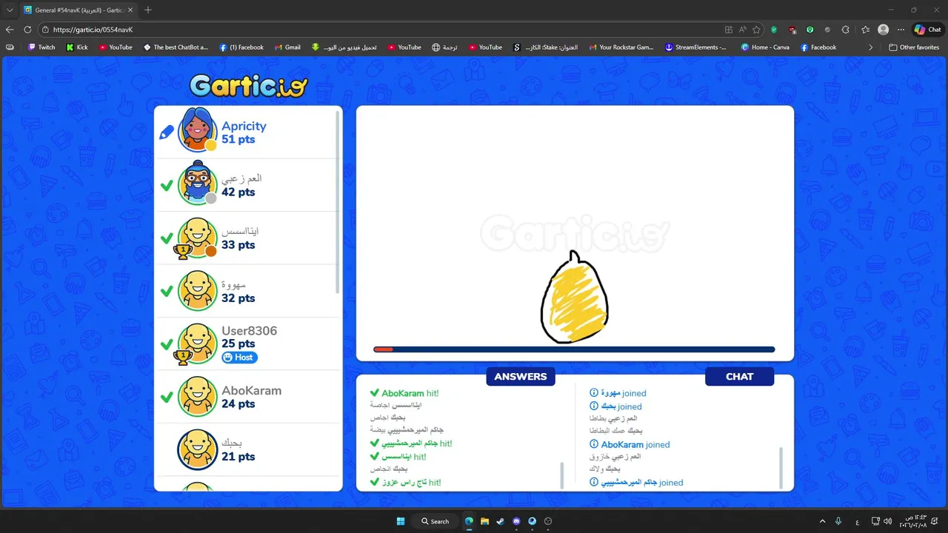This screenshot has height=533, width=948.
Task: Click the browser Back button
Action: 10,30
